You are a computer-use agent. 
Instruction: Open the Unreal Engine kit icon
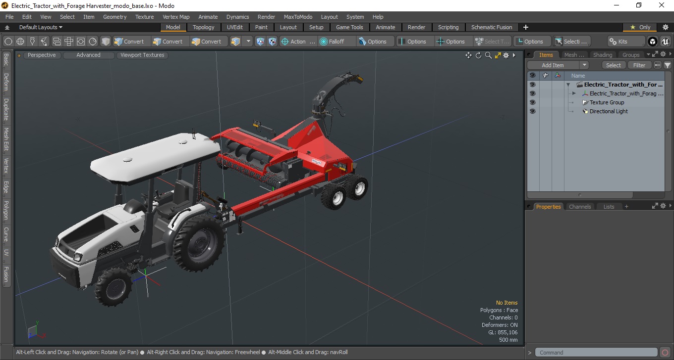(665, 42)
